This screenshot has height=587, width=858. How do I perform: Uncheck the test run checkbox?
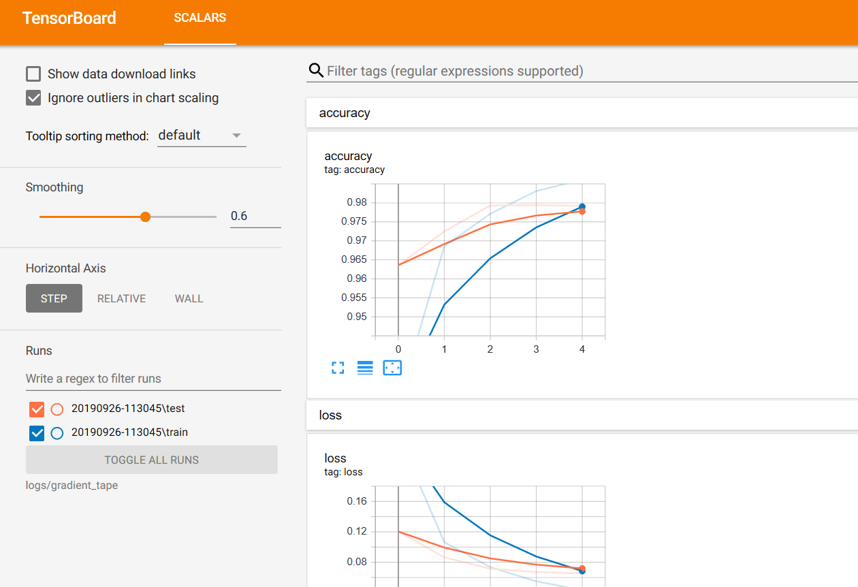point(37,409)
